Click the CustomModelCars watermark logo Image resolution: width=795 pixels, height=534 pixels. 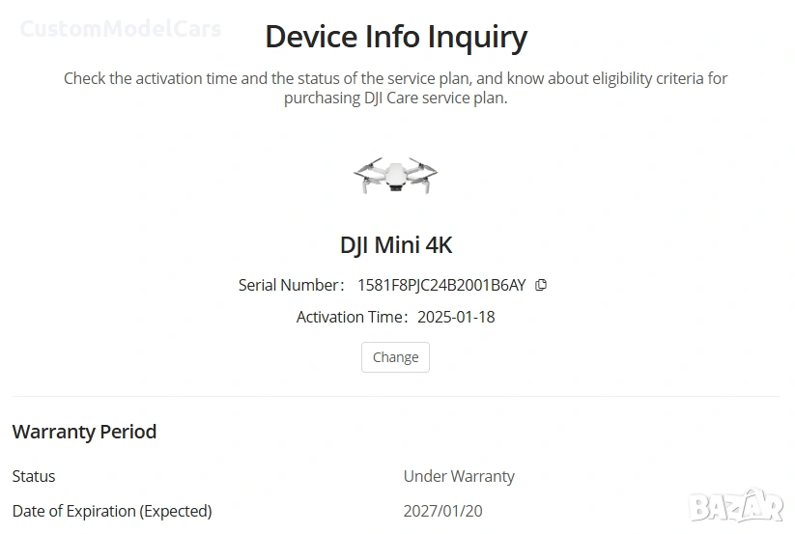tap(121, 28)
